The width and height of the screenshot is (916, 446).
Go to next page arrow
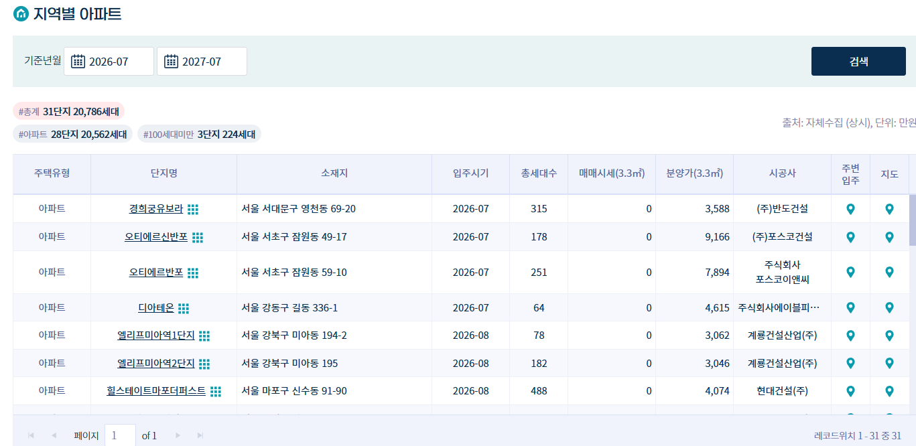click(178, 435)
